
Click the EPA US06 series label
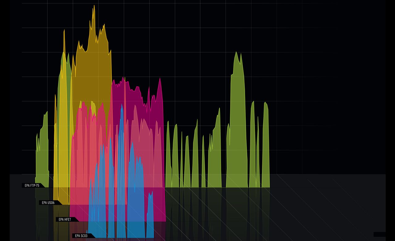[48, 203]
